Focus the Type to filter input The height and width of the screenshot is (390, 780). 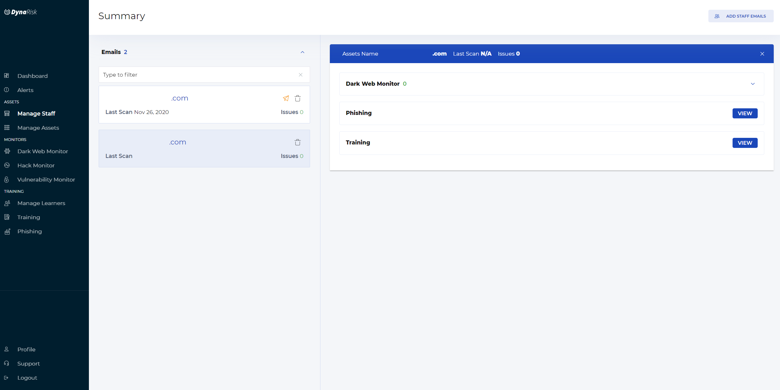point(198,75)
